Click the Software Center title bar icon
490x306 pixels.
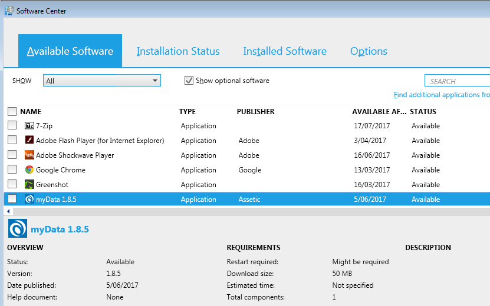9,11
